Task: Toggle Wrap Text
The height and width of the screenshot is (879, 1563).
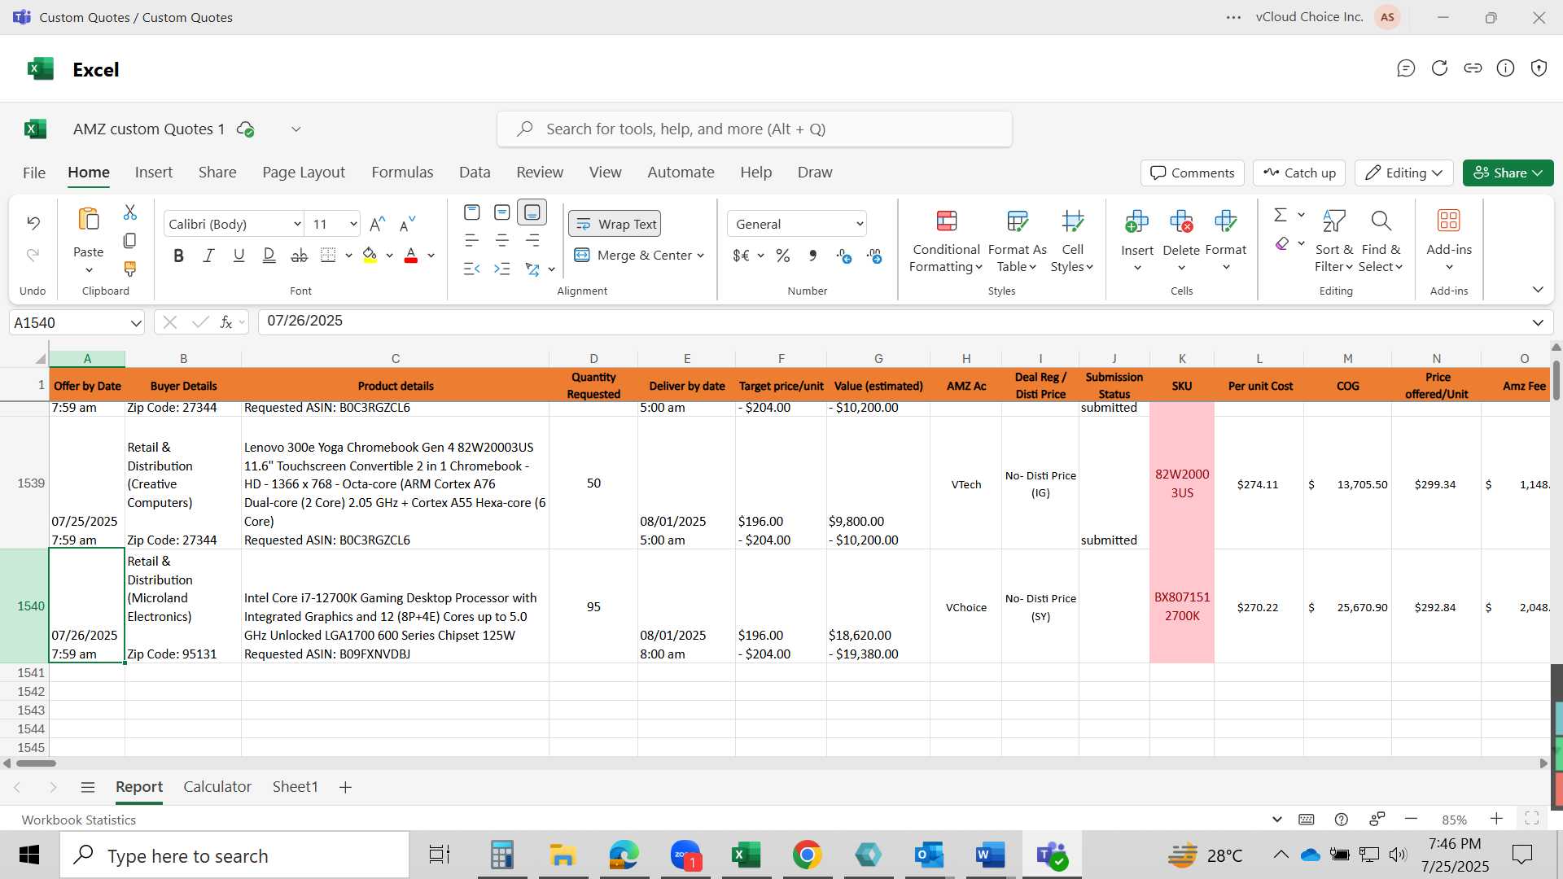Action: [615, 224]
